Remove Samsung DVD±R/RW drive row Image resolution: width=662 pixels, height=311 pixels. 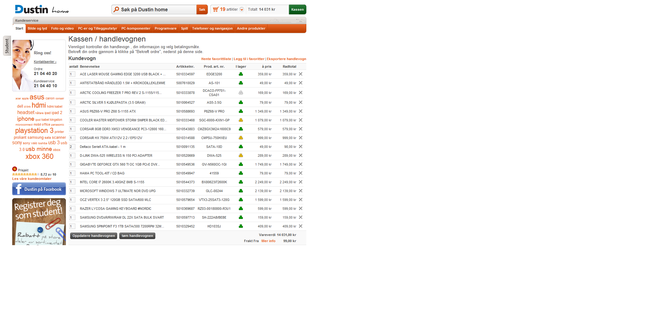point(300,217)
